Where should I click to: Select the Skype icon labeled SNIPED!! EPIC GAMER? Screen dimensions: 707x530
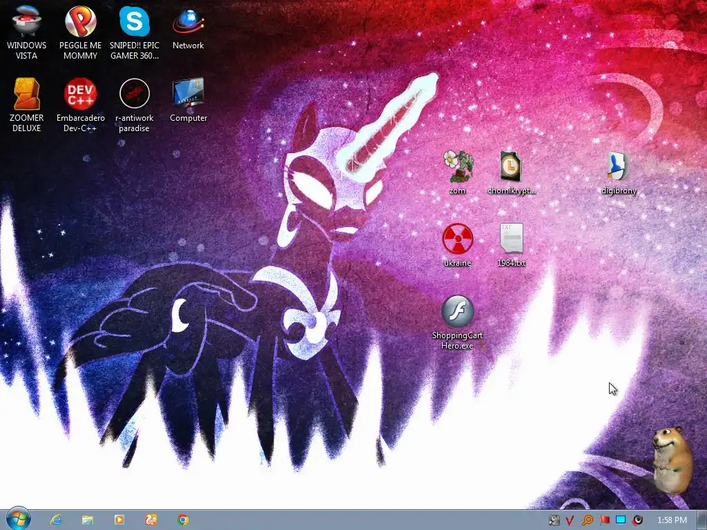pos(135,32)
